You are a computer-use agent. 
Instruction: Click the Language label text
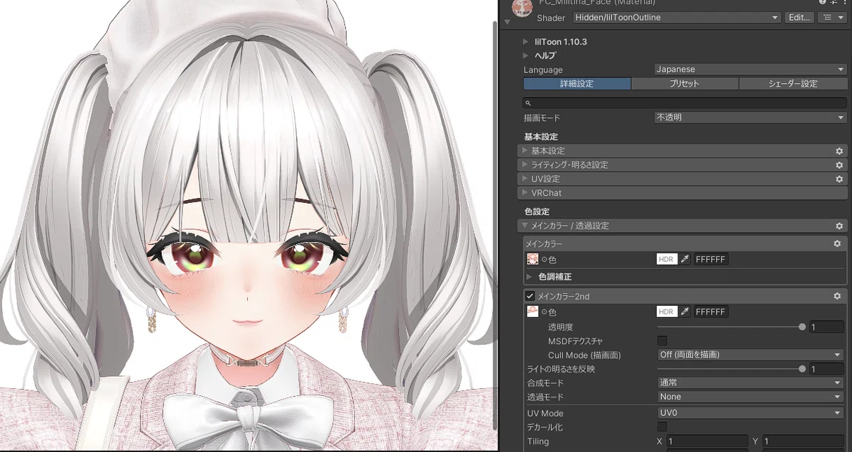[543, 70]
